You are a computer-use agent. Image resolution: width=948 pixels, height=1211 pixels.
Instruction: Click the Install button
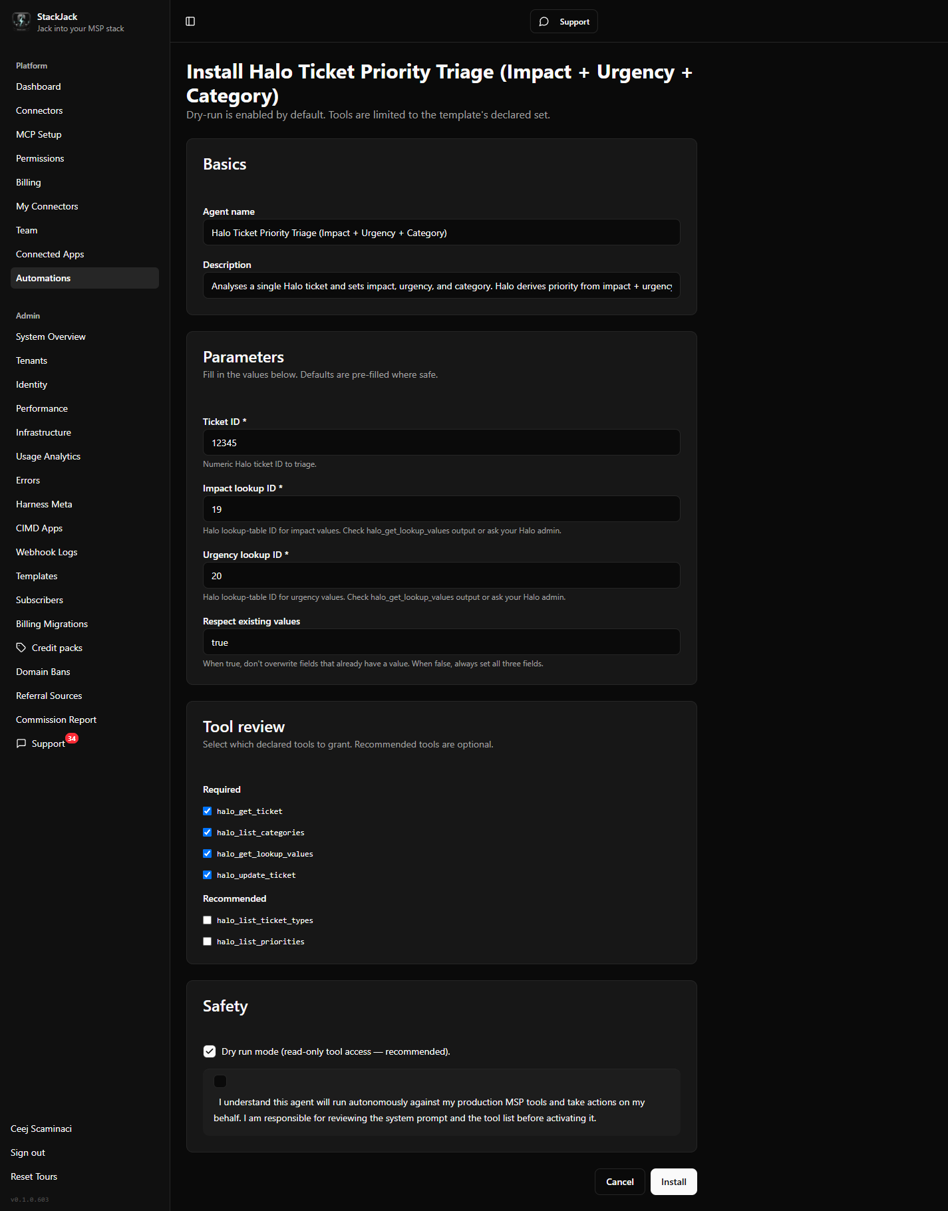(x=673, y=1182)
